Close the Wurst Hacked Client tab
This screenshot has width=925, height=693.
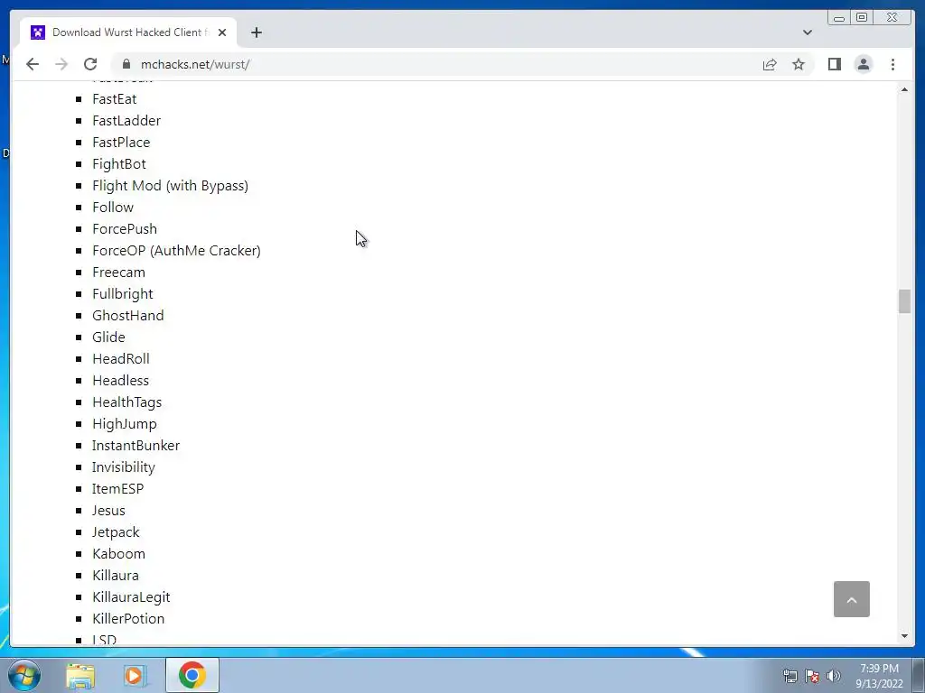click(x=222, y=32)
